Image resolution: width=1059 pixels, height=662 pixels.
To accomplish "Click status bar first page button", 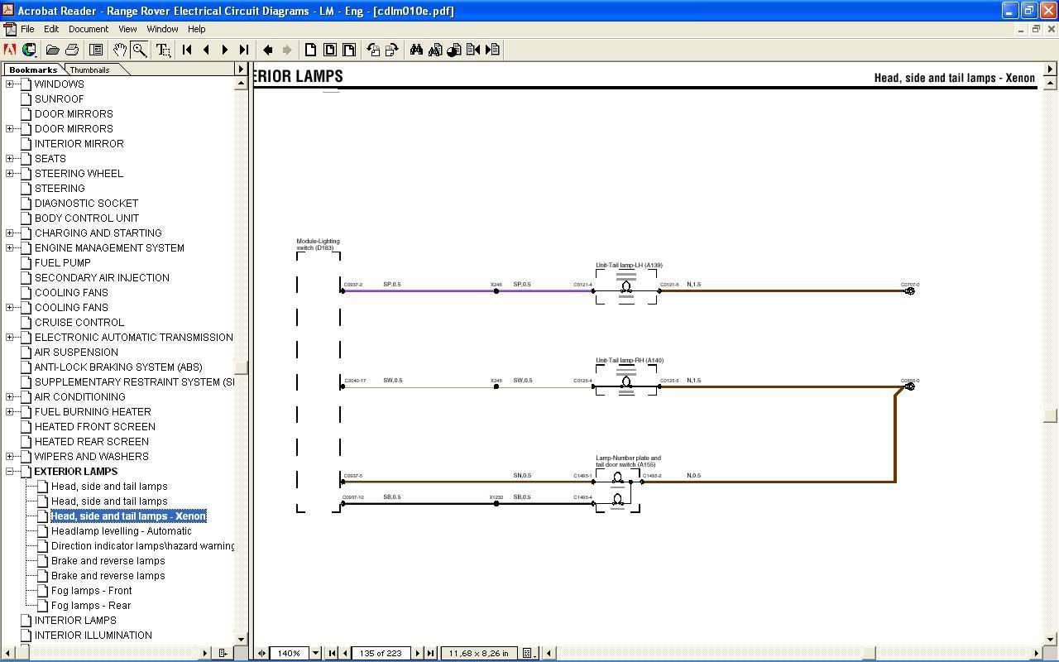I will coord(332,653).
